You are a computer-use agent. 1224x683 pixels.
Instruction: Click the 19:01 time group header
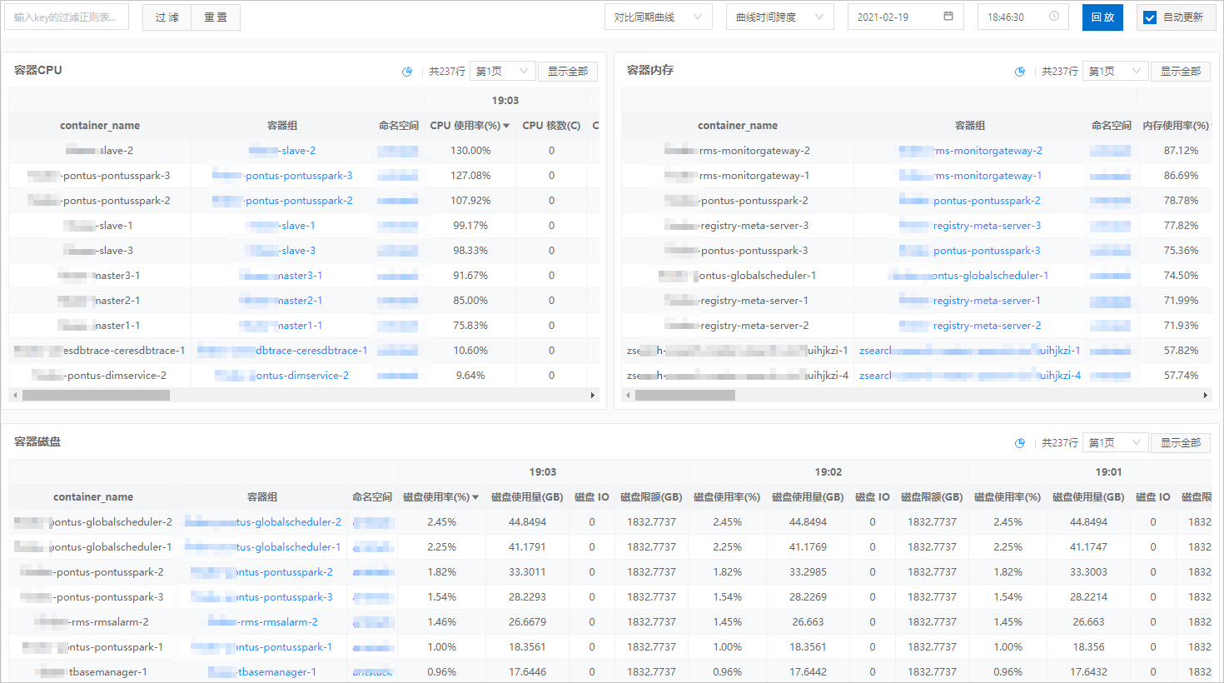pos(1108,472)
